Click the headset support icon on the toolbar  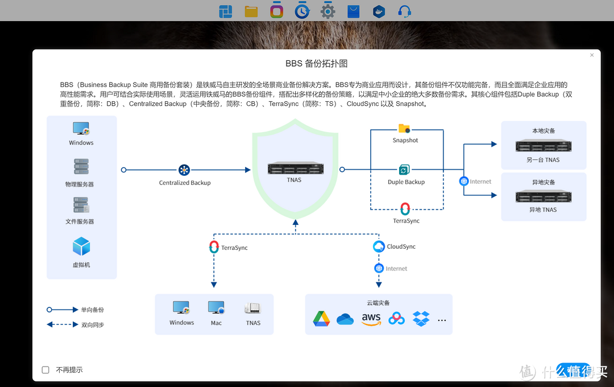click(x=404, y=10)
